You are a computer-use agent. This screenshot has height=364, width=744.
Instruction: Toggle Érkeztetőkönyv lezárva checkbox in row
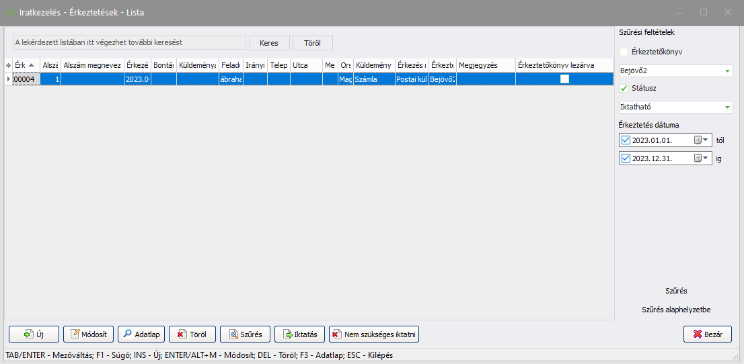pyautogui.click(x=564, y=79)
